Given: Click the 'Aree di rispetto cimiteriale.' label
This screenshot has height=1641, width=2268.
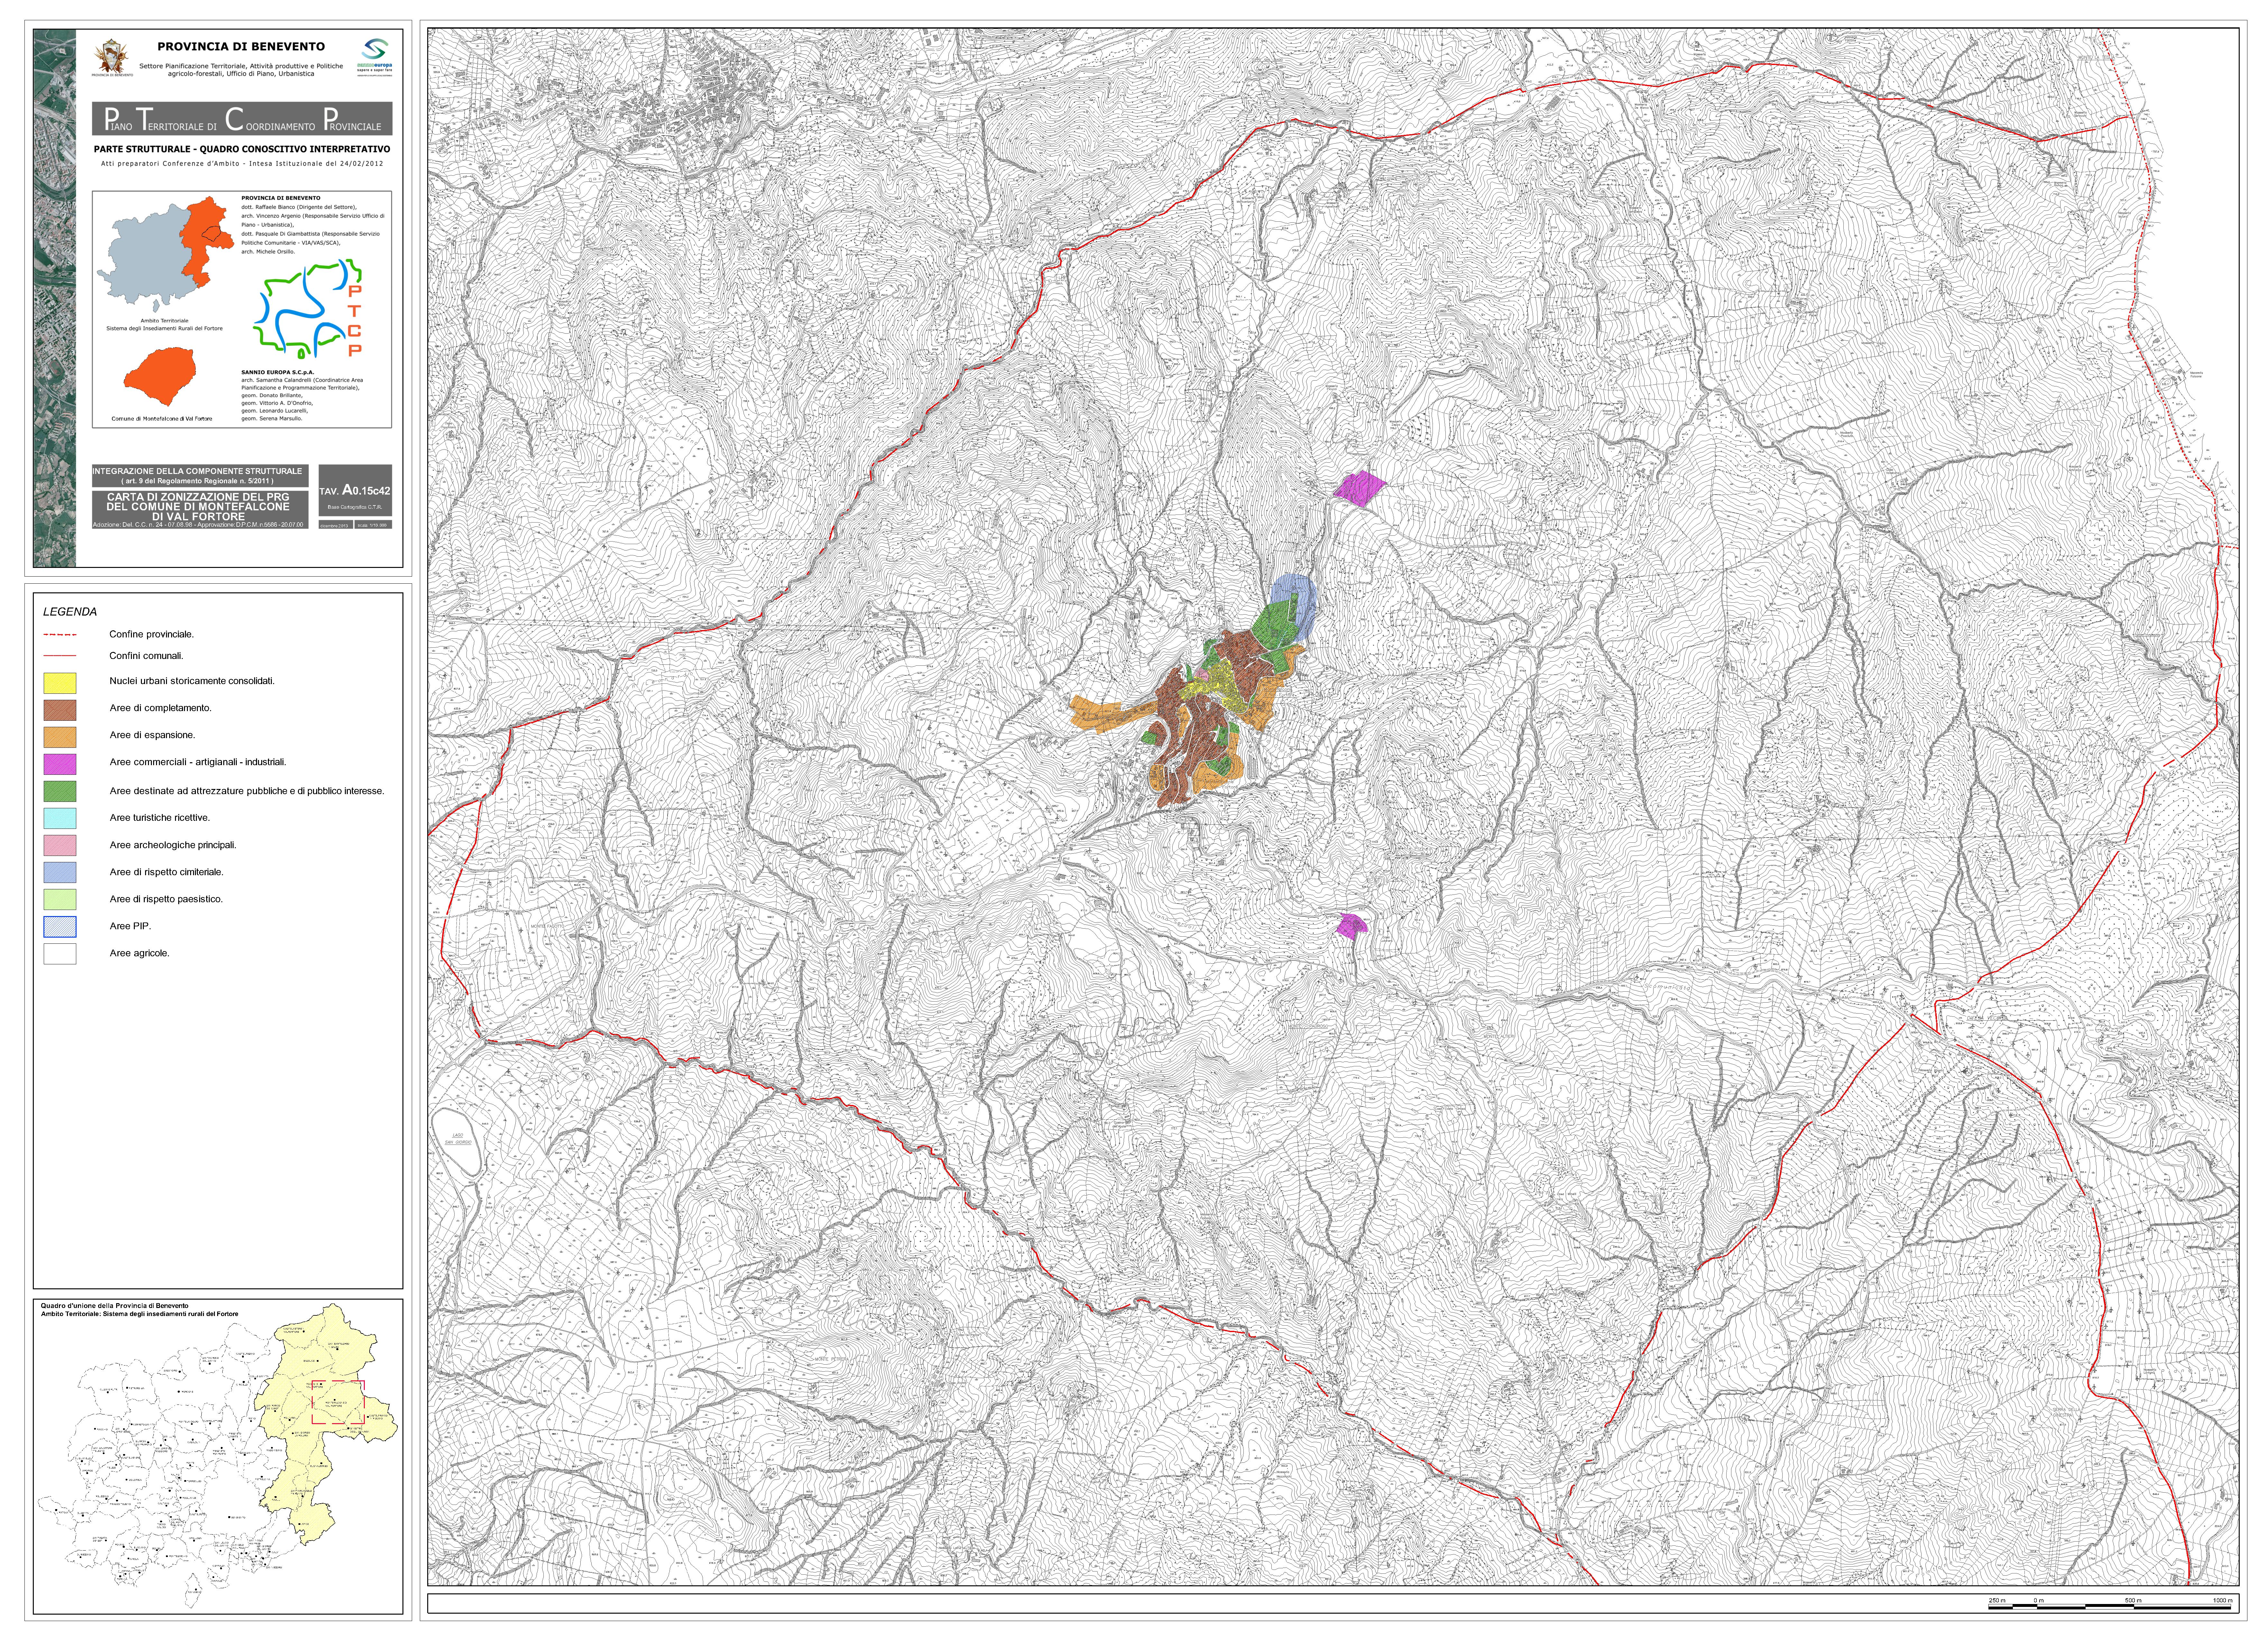Looking at the screenshot, I should tap(167, 872).
